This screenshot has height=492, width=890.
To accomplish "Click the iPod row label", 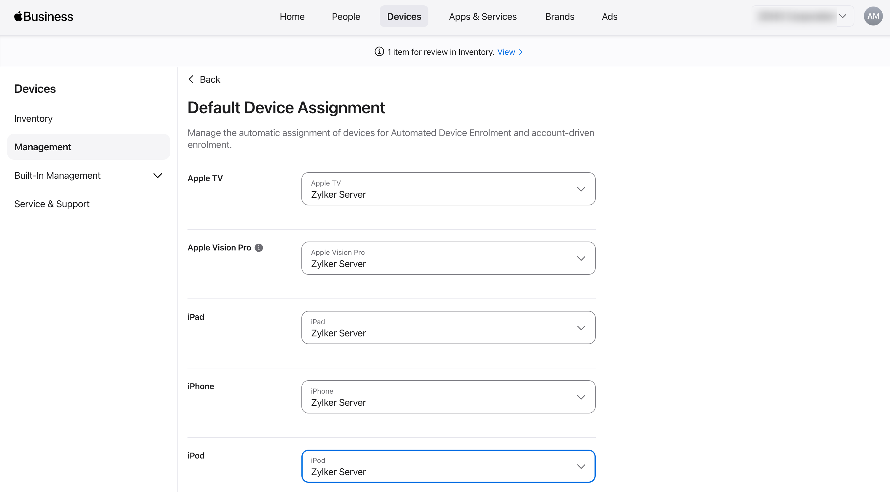I will 196,456.
